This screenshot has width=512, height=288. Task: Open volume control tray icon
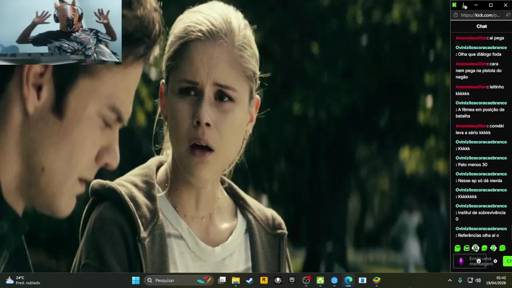pos(478,280)
